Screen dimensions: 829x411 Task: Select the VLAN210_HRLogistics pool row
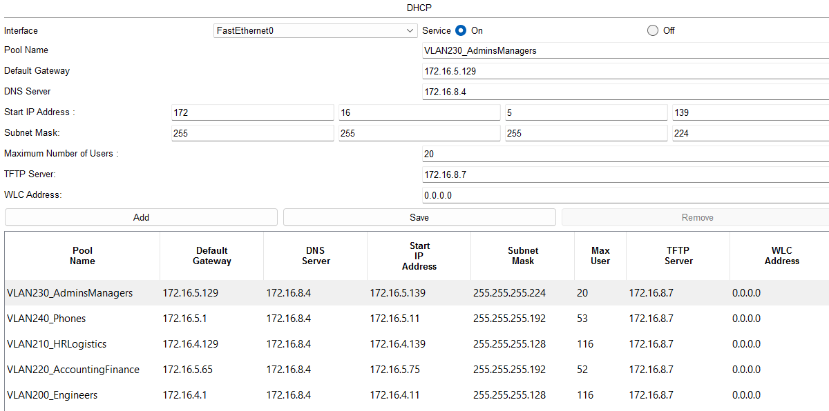pyautogui.click(x=417, y=344)
